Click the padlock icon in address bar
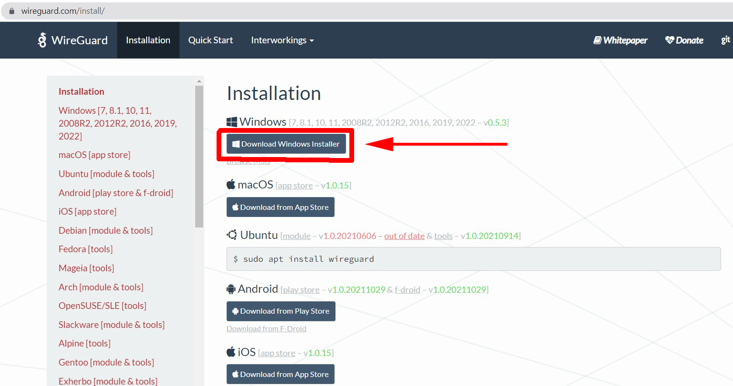Image resolution: width=733 pixels, height=386 pixels. point(12,11)
